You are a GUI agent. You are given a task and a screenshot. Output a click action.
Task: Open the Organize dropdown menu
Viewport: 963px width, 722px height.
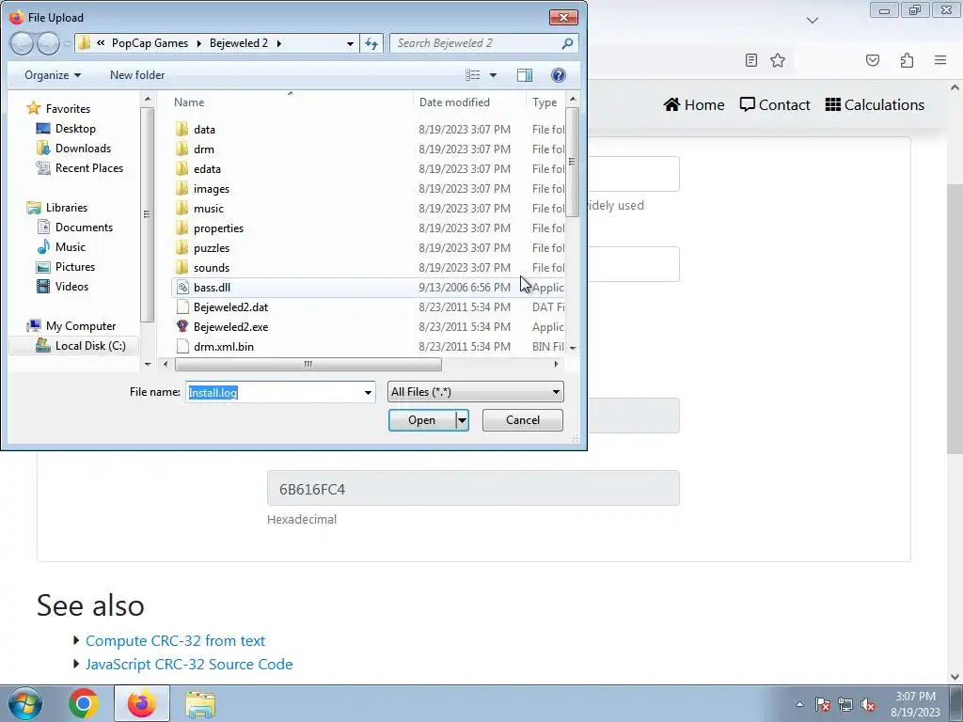(x=53, y=75)
